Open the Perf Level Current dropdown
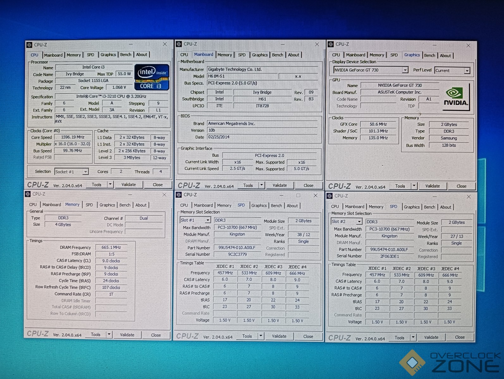The height and width of the screenshot is (379, 504). tap(467, 71)
